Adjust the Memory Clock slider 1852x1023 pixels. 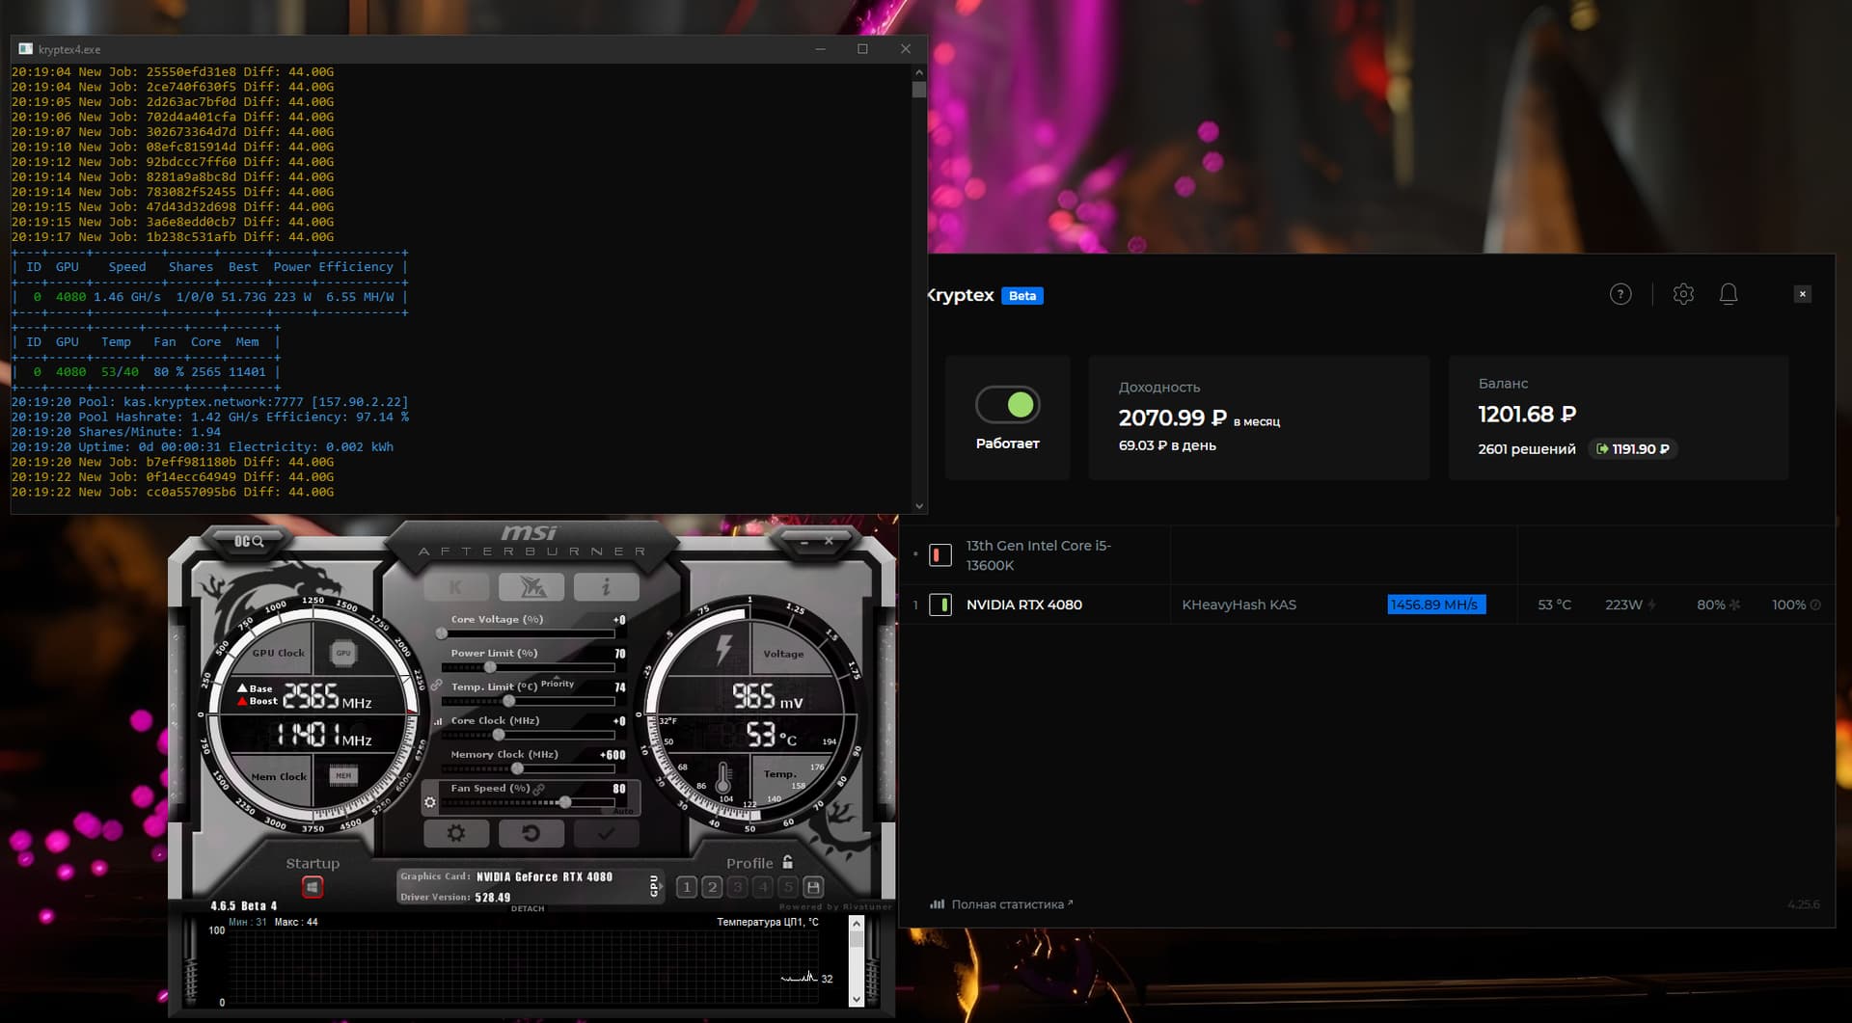[528, 768]
